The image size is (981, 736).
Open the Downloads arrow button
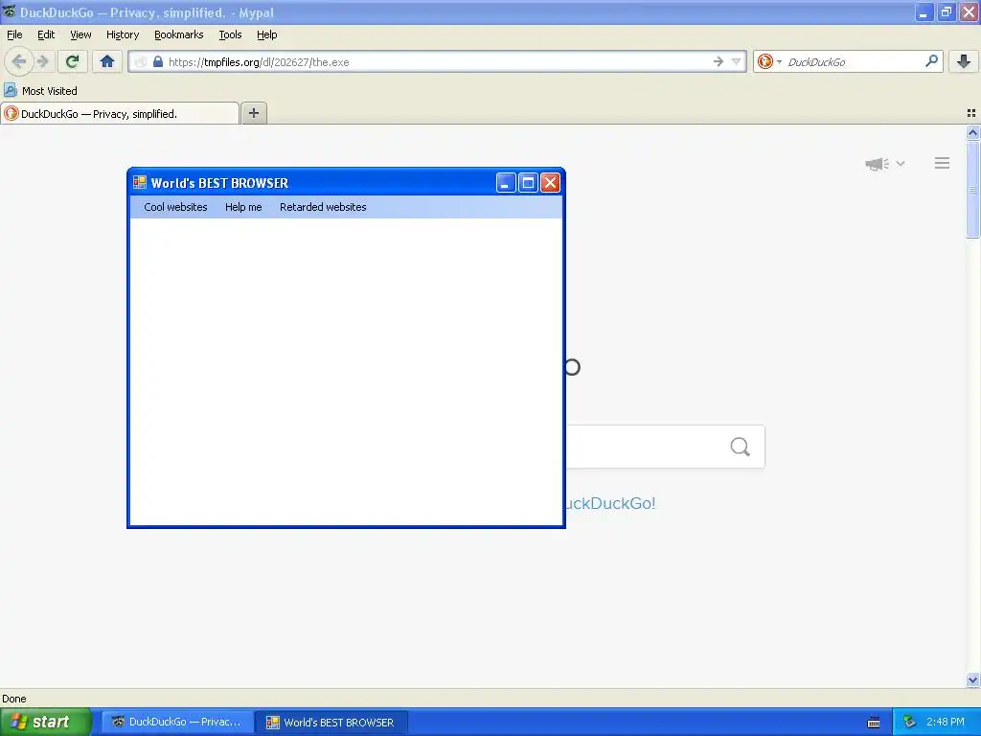click(964, 61)
